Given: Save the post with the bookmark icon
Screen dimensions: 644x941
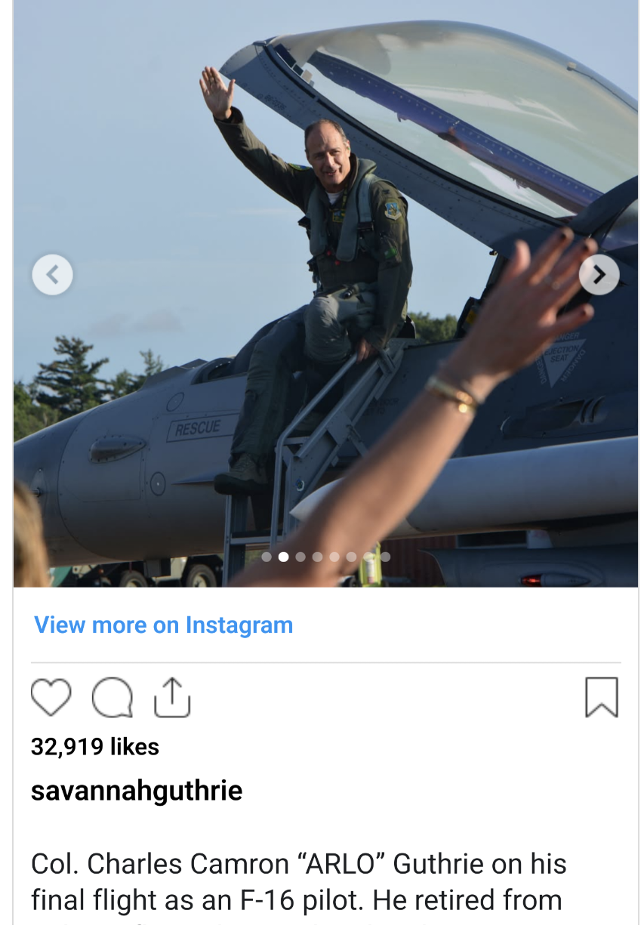Looking at the screenshot, I should pos(602,697).
